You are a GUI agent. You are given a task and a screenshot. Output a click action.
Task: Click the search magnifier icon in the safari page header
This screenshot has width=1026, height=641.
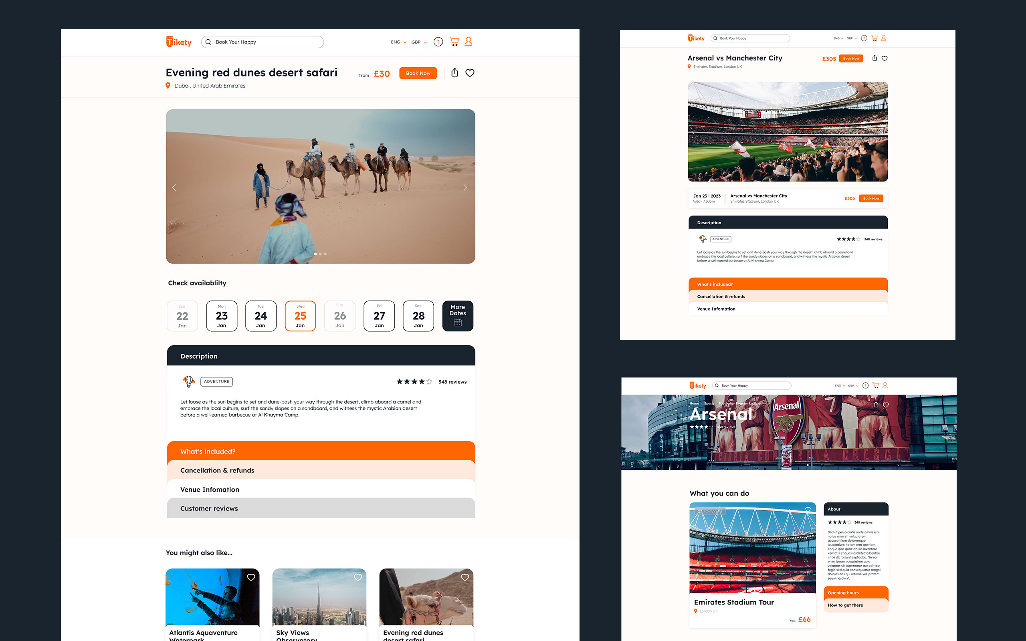point(208,42)
